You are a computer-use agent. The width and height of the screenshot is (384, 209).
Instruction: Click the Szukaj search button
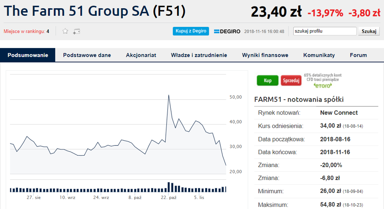(369, 31)
